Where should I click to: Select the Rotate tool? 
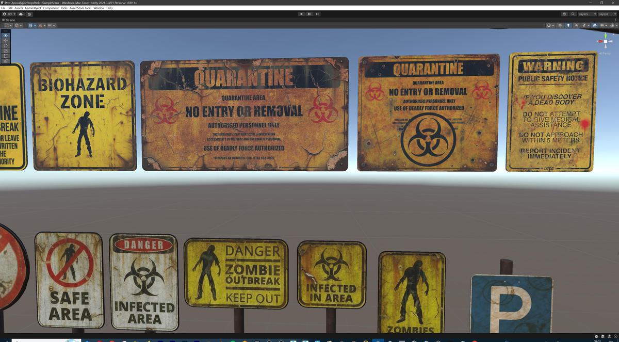coord(5,46)
